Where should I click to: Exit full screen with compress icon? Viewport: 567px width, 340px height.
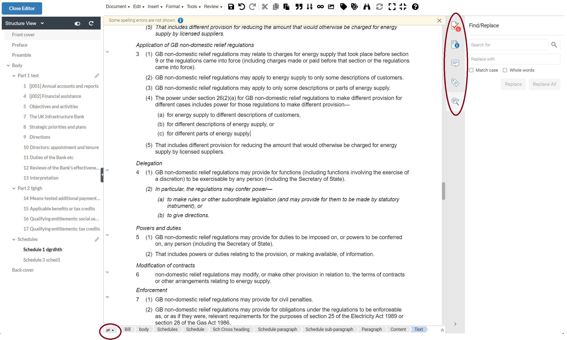[403, 7]
